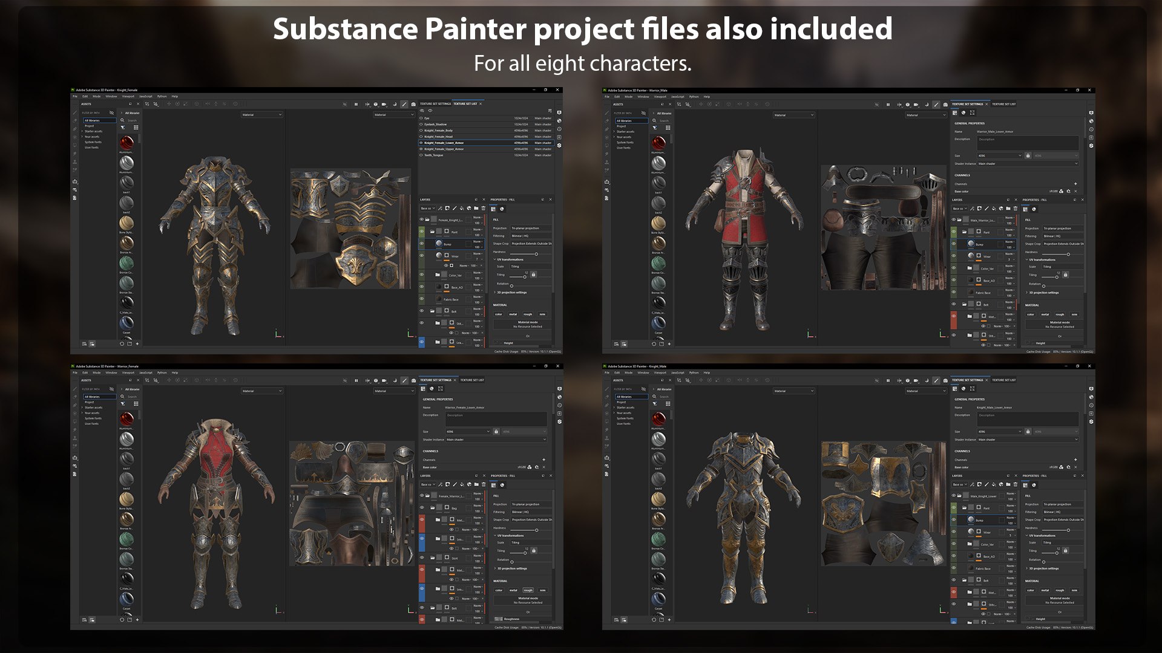Viewport: 1162px width, 653px height.
Task: Click the camera screenshot icon in Warrior_Male window toolbar
Action: (945, 104)
